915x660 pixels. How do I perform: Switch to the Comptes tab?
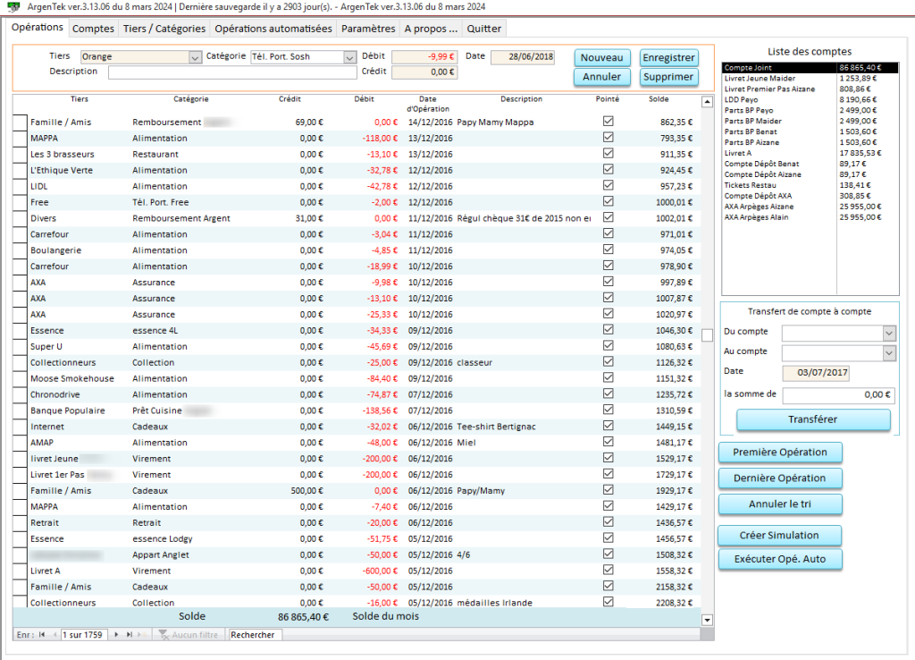(x=93, y=29)
